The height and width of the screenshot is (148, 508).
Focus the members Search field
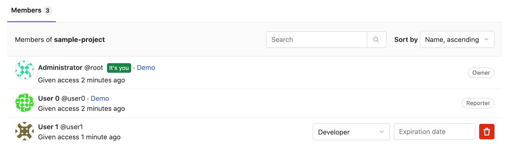coord(316,40)
